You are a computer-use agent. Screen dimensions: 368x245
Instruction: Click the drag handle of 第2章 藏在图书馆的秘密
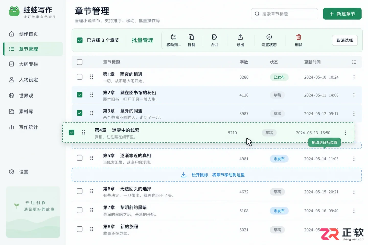[x=91, y=95]
